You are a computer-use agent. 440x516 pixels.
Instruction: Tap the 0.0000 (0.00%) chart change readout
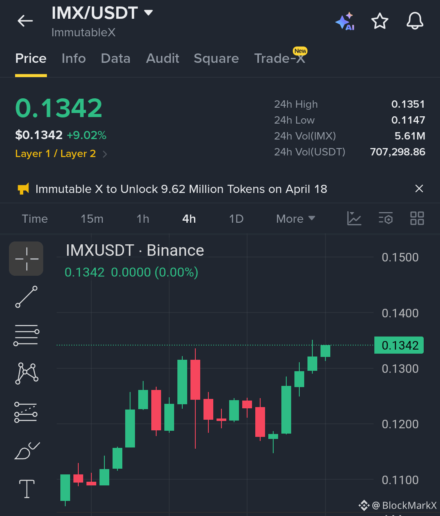(x=155, y=272)
